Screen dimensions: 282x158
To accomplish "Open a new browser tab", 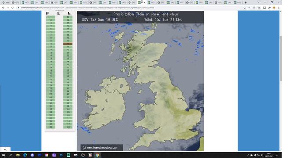I will (x=246, y=3).
